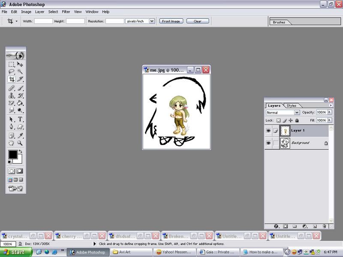Open the Layers panel flyout menu arrow

[x=331, y=105]
